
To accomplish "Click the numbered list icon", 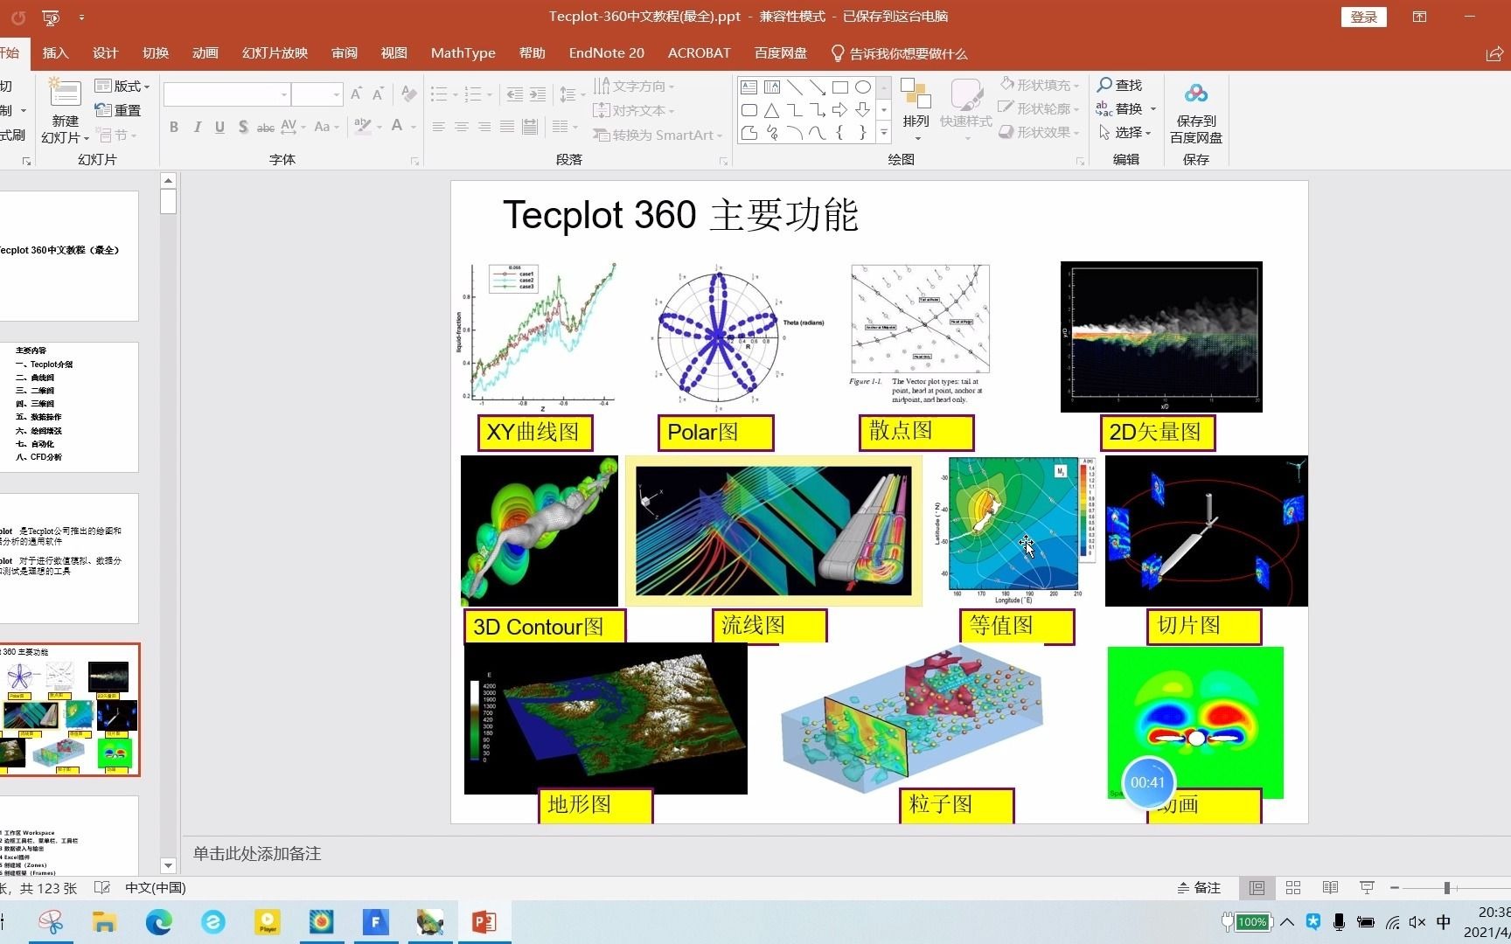I will [x=473, y=94].
